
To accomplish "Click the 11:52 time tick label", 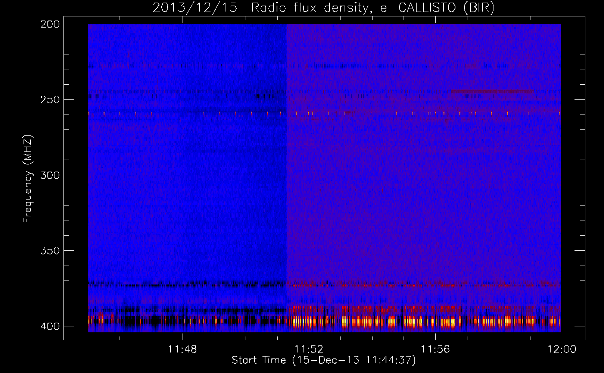I will [309, 350].
